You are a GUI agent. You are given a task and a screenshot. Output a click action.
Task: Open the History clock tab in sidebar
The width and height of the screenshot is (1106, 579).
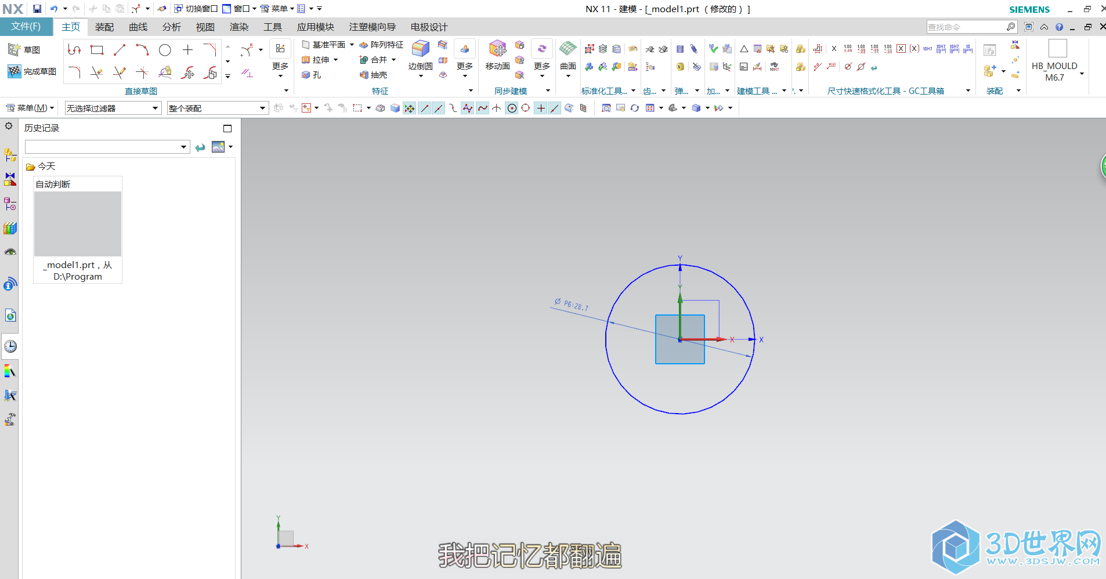click(10, 346)
